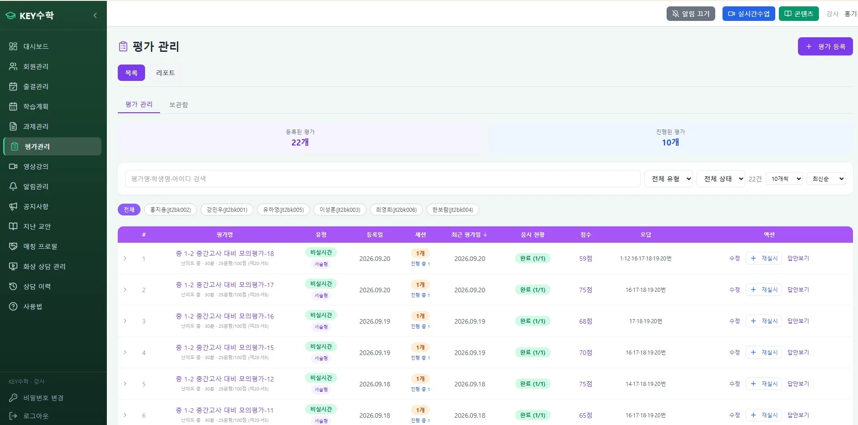Select 평가관리 in the sidebar
The image size is (858, 425).
52,146
